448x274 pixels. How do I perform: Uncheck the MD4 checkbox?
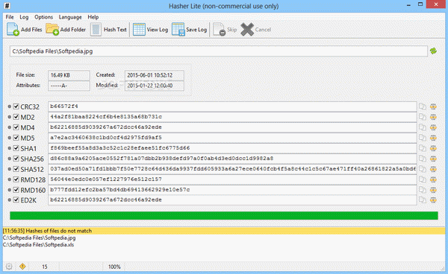point(16,127)
